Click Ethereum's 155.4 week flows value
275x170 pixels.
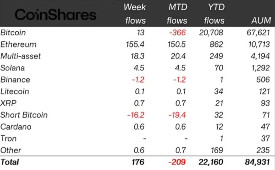pyautogui.click(x=135, y=44)
